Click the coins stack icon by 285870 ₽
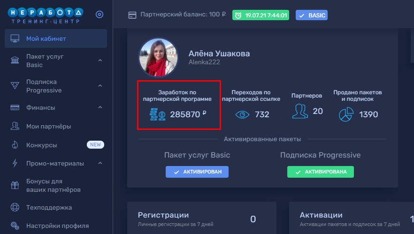 tap(158, 114)
